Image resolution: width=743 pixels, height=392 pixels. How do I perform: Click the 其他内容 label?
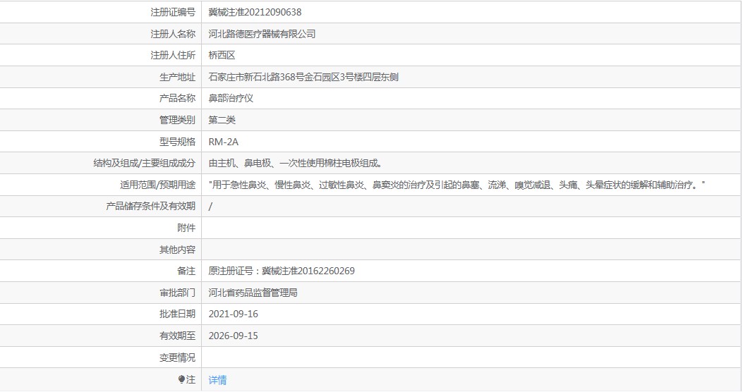(x=177, y=250)
